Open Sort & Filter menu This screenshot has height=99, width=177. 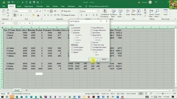point(151,13)
